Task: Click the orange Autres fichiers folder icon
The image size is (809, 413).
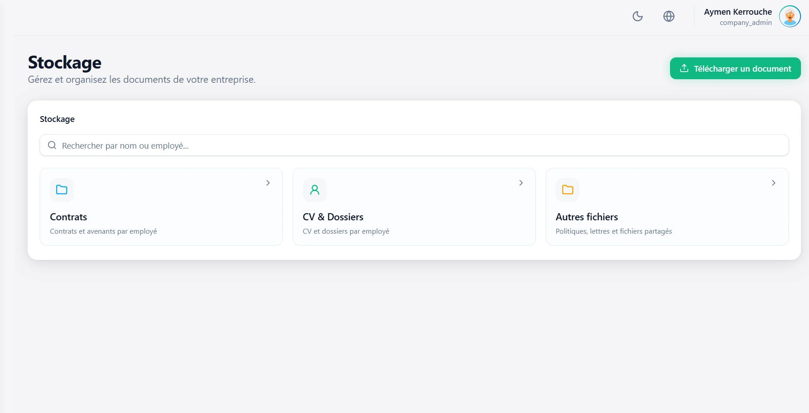Action: pos(568,190)
